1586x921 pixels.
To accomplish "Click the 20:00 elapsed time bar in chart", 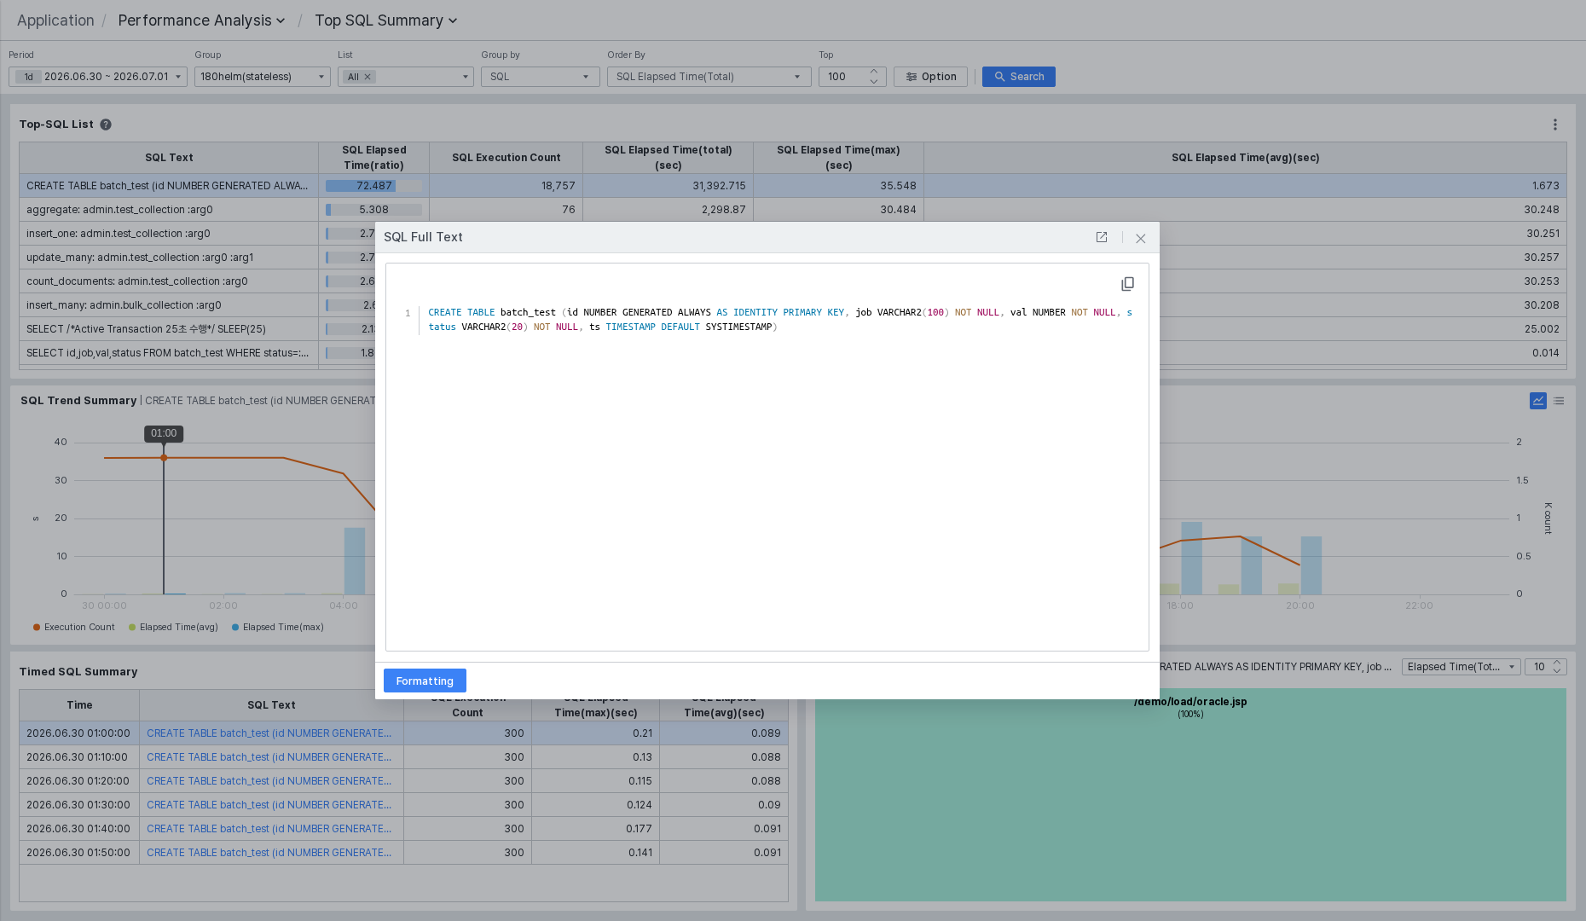I will 1311,565.
